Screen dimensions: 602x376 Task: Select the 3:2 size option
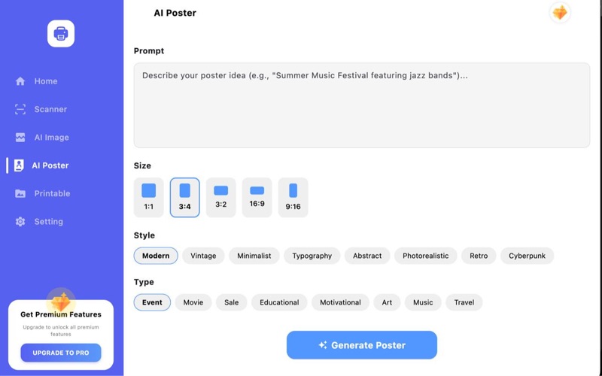coord(220,197)
